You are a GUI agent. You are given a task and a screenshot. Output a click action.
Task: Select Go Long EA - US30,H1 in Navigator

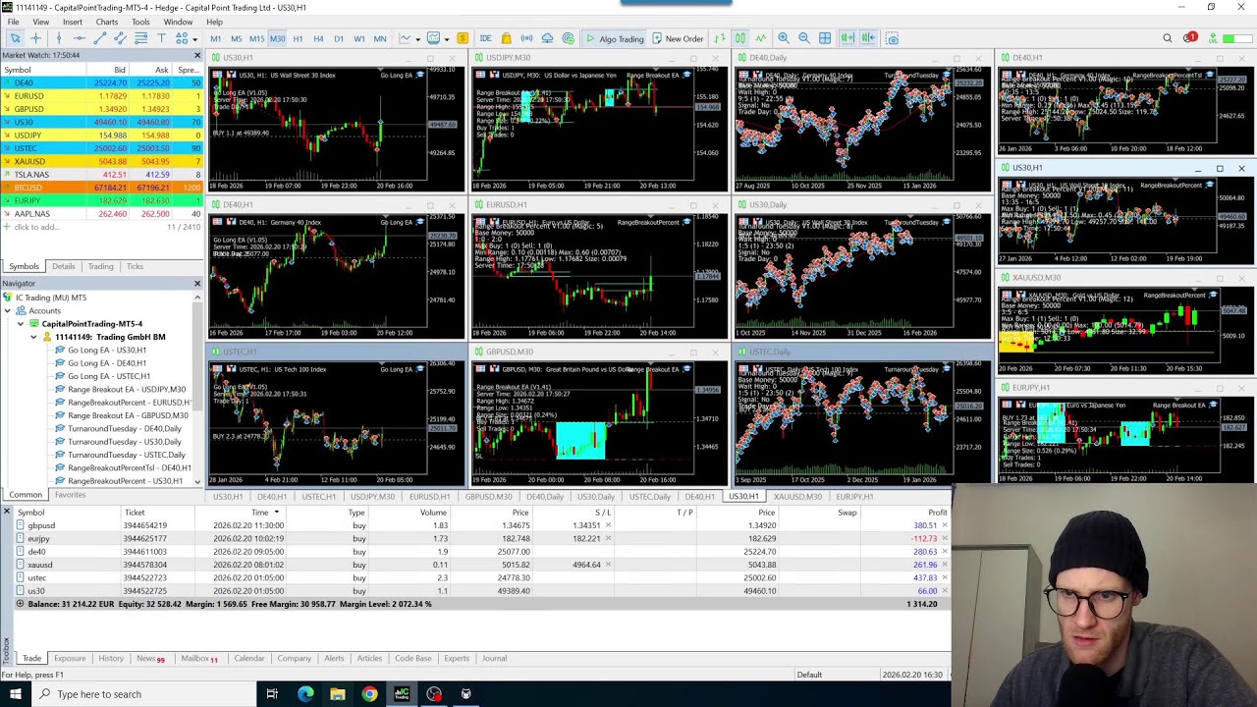tap(106, 350)
